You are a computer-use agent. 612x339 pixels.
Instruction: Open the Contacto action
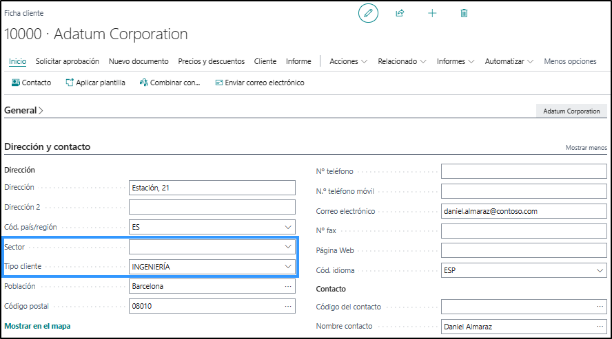pos(31,83)
